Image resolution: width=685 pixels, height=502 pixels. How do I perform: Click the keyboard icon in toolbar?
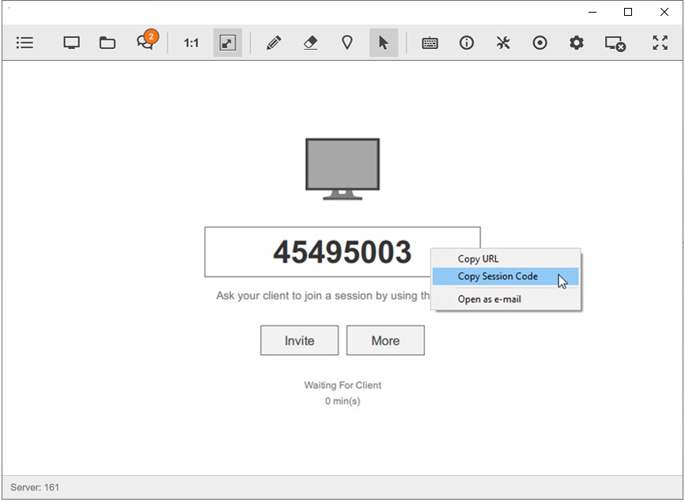430,43
